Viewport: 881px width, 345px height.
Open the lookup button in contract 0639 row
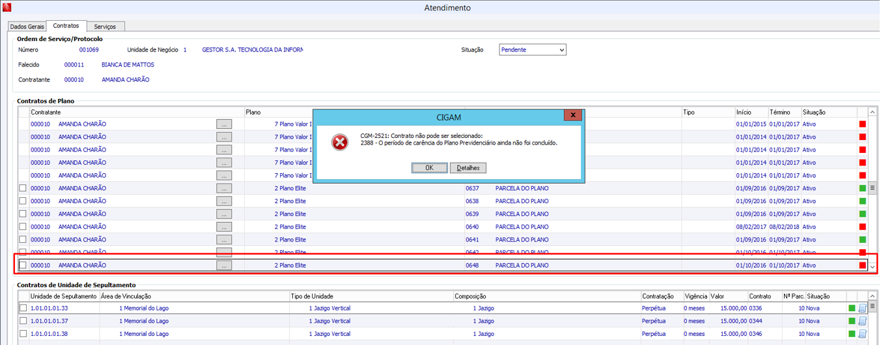(224, 214)
